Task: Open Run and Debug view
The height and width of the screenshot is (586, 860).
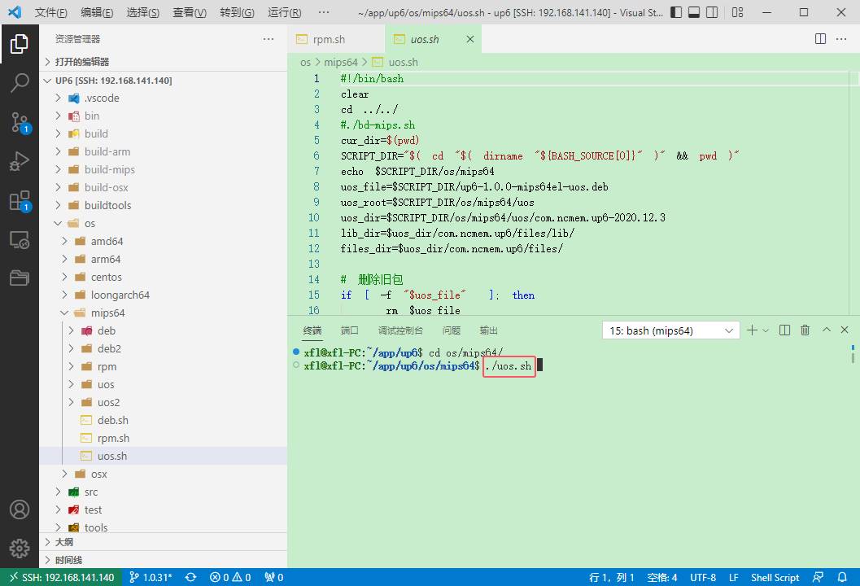Action: coord(20,161)
